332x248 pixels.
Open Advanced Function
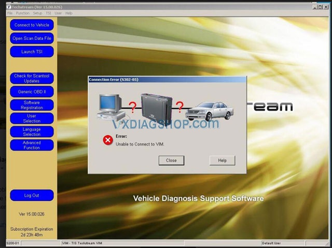pos(32,145)
